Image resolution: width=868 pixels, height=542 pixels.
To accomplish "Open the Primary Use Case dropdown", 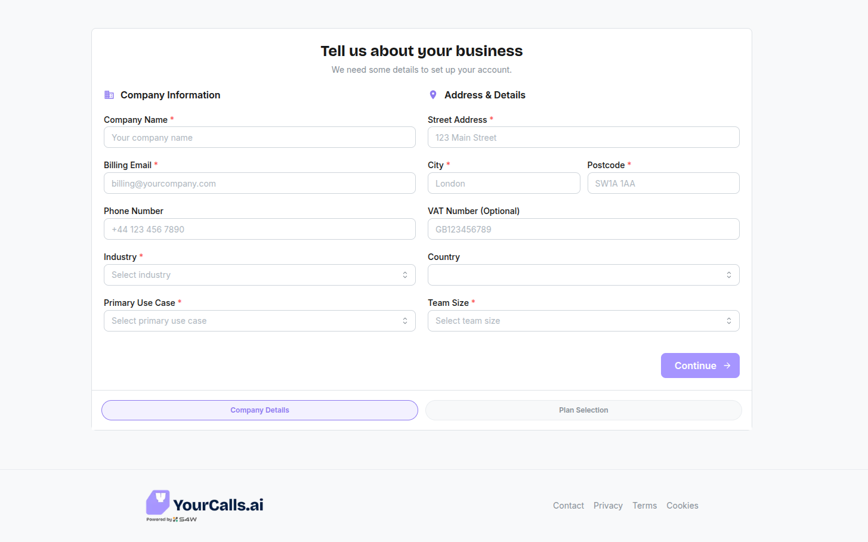I will coord(260,321).
